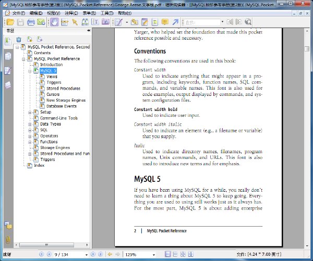Select the arrow selection tool

point(75,22)
